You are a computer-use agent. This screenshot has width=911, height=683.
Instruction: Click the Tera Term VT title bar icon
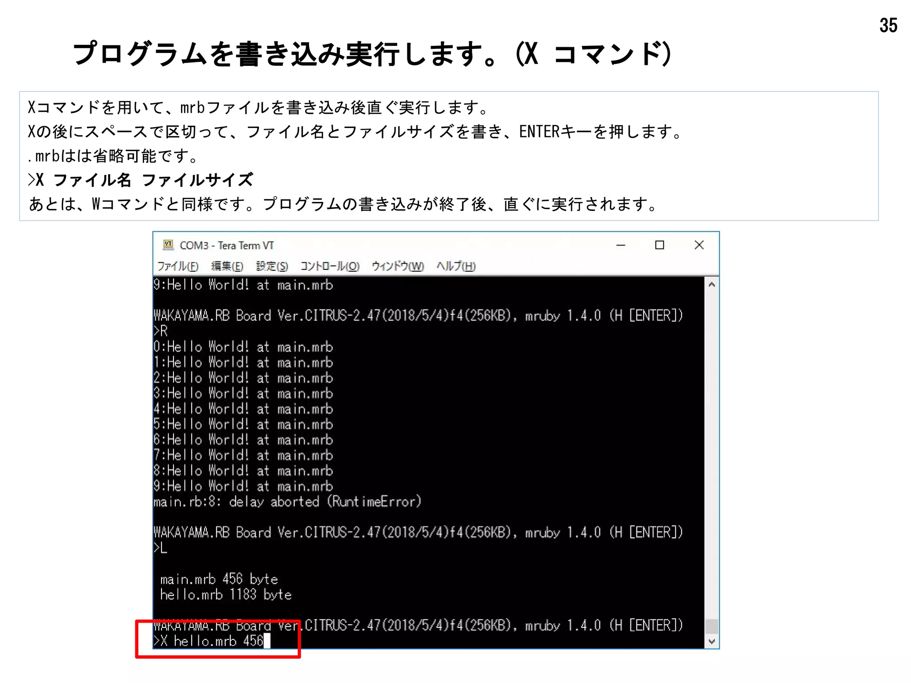[168, 245]
